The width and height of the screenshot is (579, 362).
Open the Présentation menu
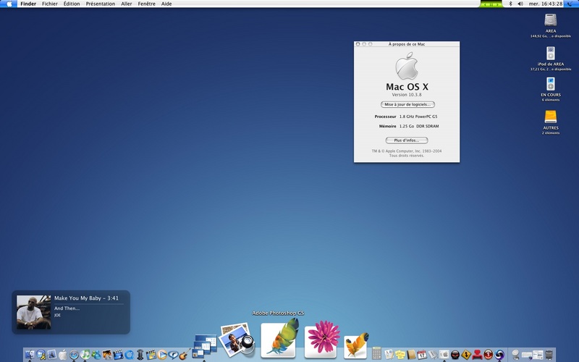coord(101,4)
